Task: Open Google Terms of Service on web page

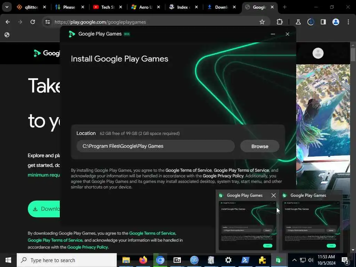Action: [x=152, y=233]
